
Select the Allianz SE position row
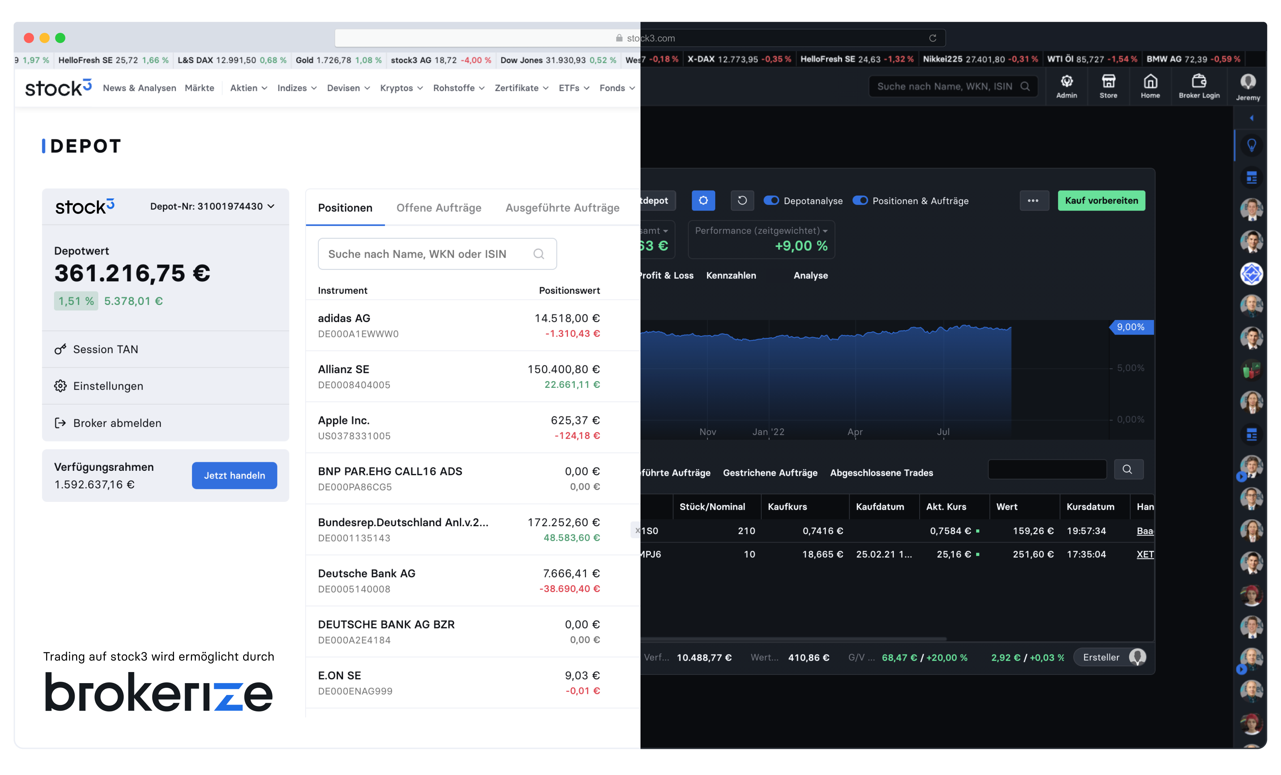pyautogui.click(x=473, y=376)
